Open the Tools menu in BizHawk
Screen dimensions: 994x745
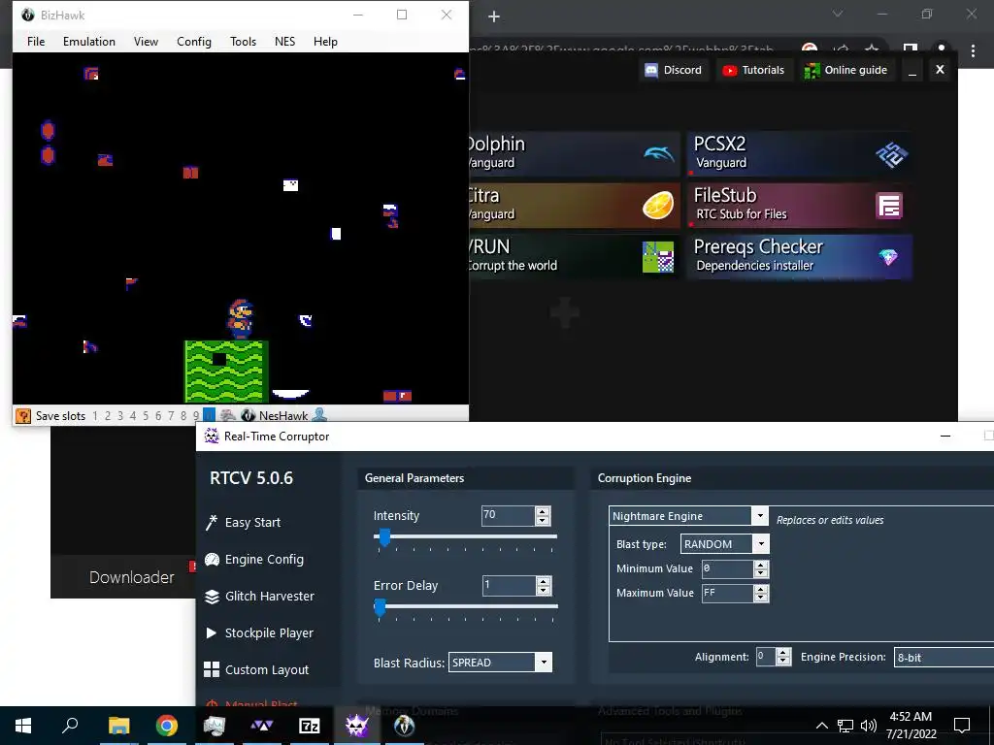(x=243, y=41)
